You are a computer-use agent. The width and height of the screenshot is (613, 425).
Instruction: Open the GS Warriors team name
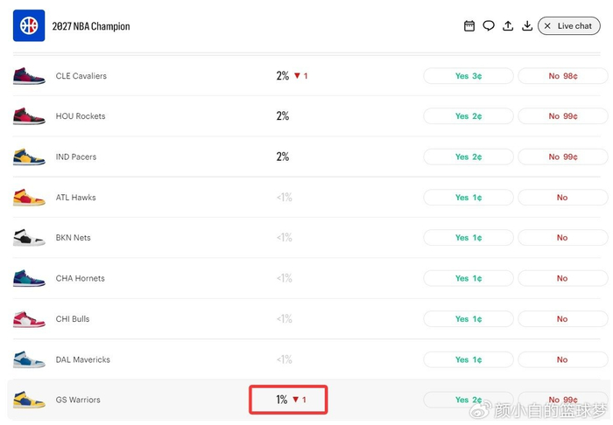(78, 400)
